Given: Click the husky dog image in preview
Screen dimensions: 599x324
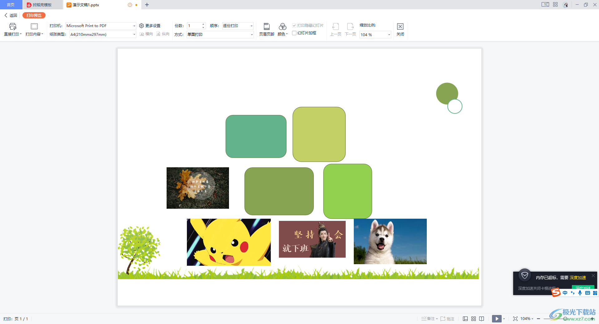Looking at the screenshot, I should [x=390, y=241].
